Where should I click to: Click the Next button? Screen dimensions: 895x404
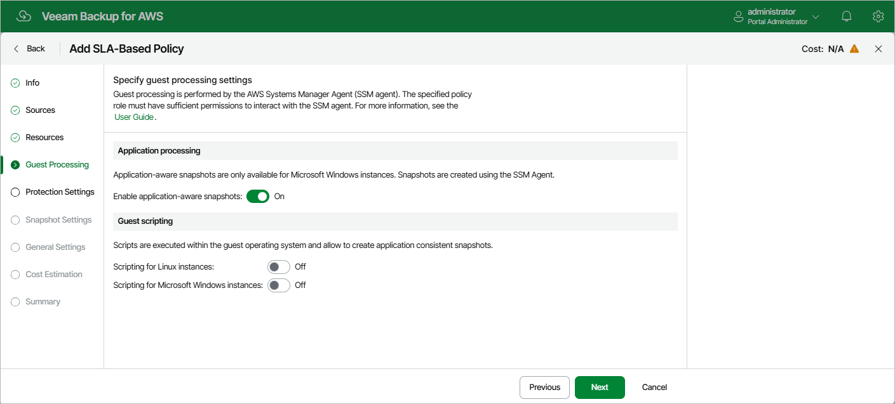599,387
